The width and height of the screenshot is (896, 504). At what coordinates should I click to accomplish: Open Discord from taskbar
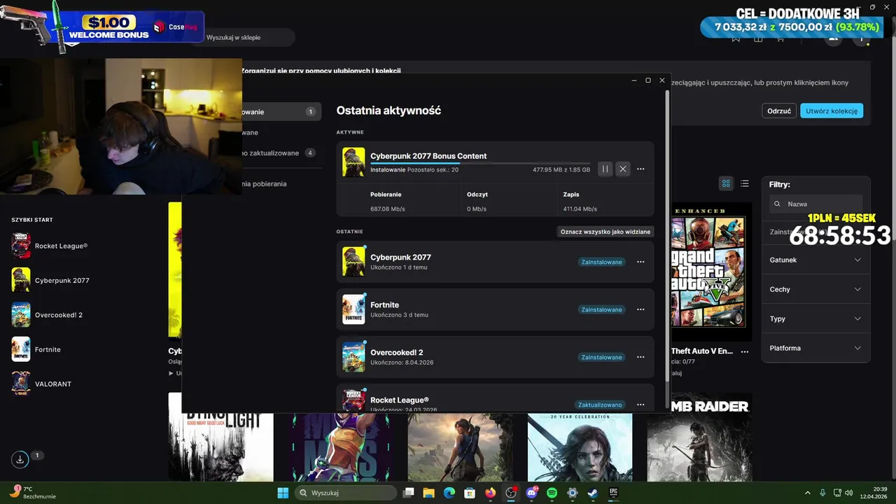531,493
